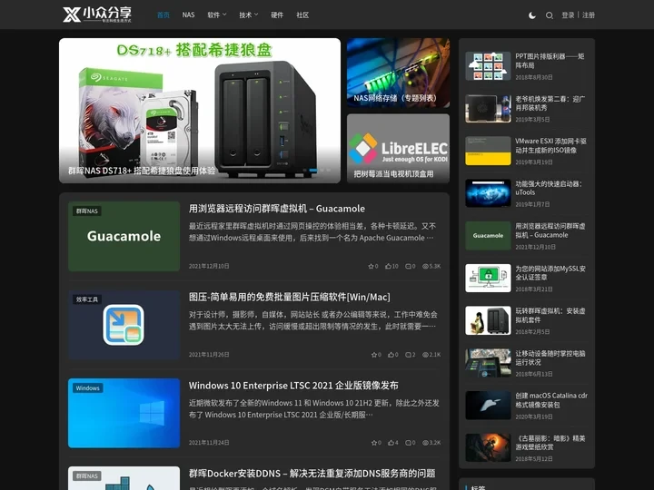The width and height of the screenshot is (654, 490).
Task: Open sidebar post MySSL安全认证签章
Action: (x=550, y=272)
